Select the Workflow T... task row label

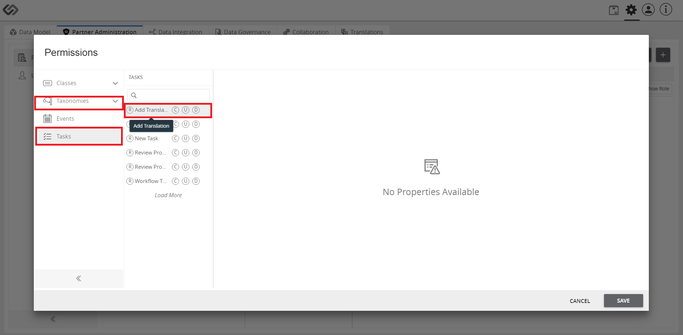(x=151, y=181)
